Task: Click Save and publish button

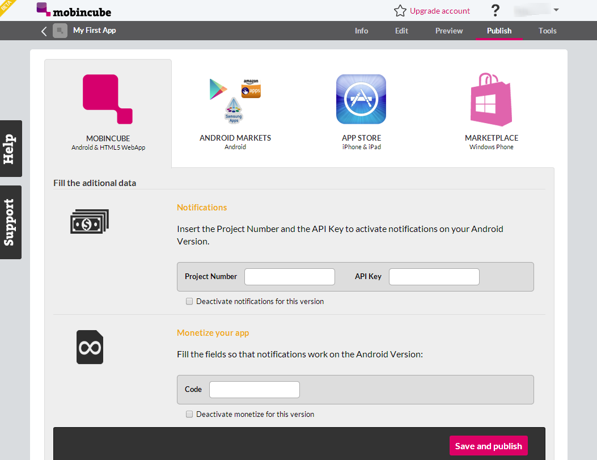Action: [489, 445]
